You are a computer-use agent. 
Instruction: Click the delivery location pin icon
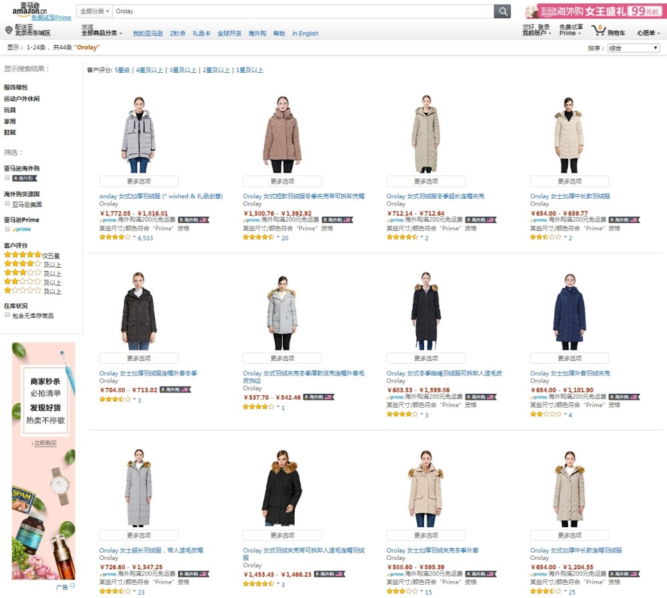[x=9, y=30]
